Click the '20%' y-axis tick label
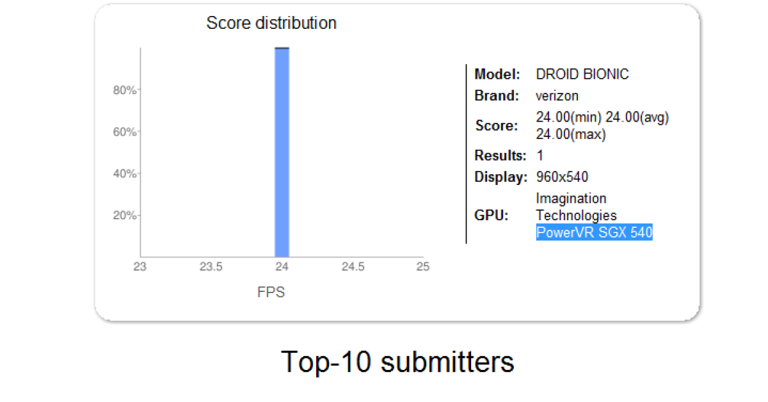This screenshot has height=402, width=768. pyautogui.click(x=125, y=215)
